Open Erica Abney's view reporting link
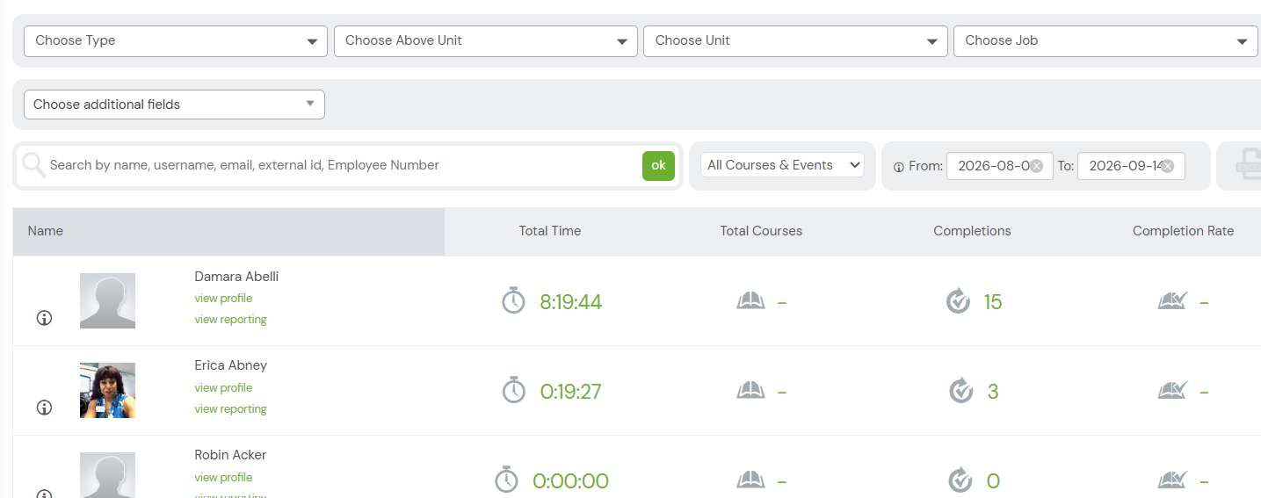 (230, 409)
